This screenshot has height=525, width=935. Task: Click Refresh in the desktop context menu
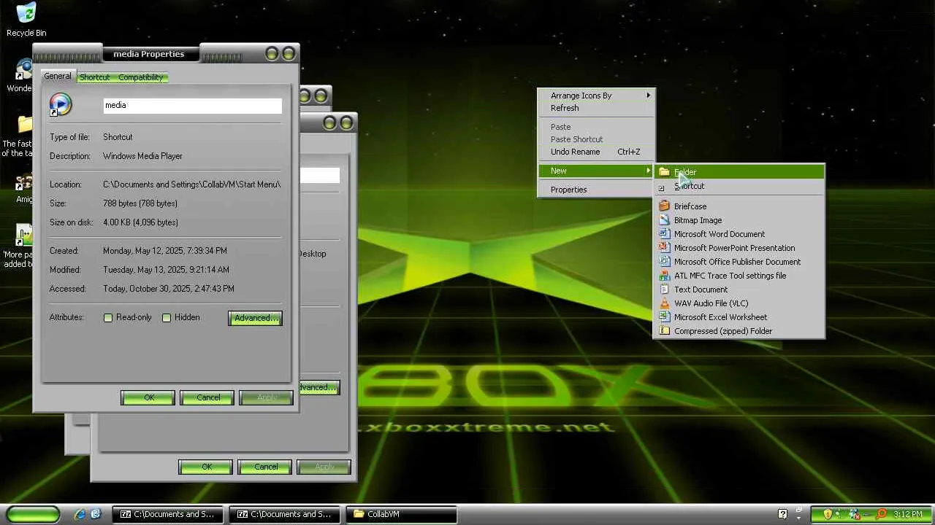tap(565, 108)
